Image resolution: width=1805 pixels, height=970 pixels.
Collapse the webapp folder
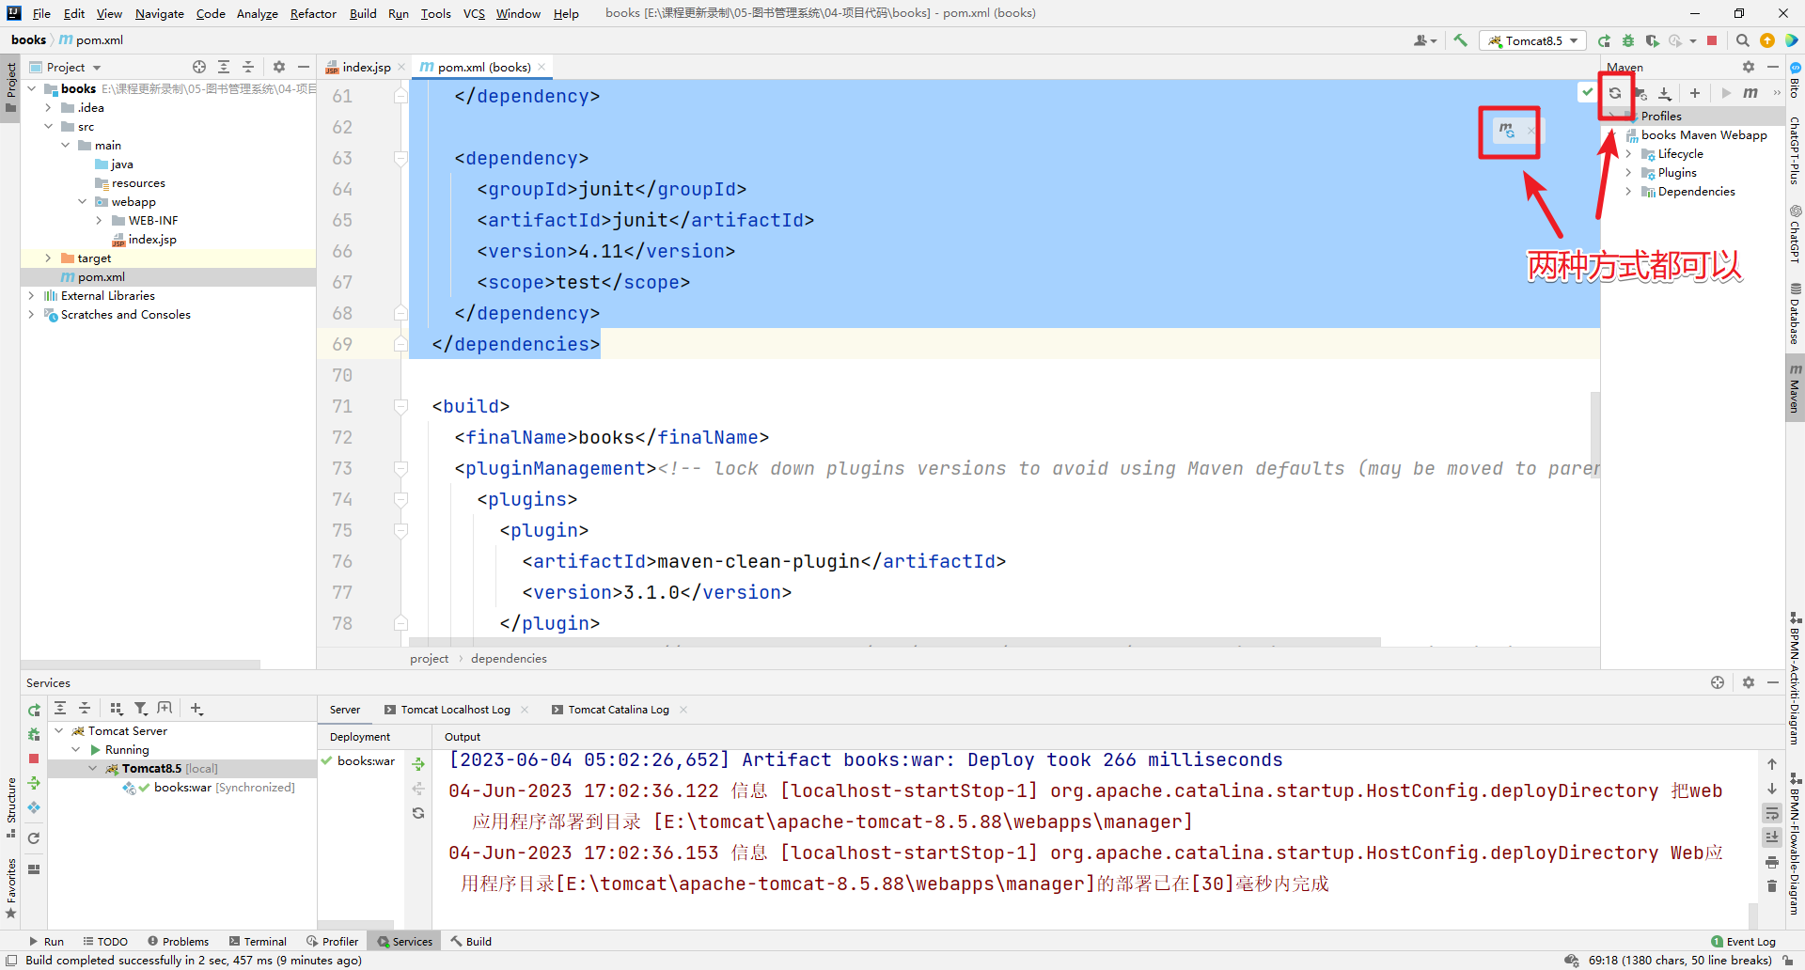click(82, 201)
